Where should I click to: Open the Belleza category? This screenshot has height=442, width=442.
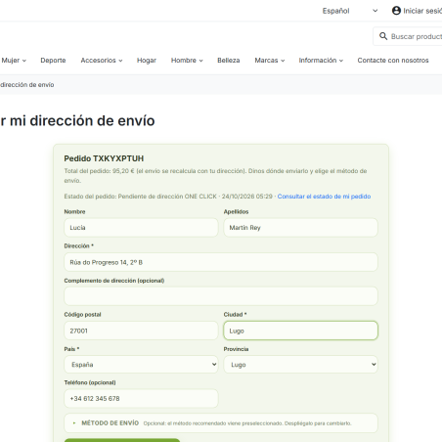pyautogui.click(x=229, y=61)
